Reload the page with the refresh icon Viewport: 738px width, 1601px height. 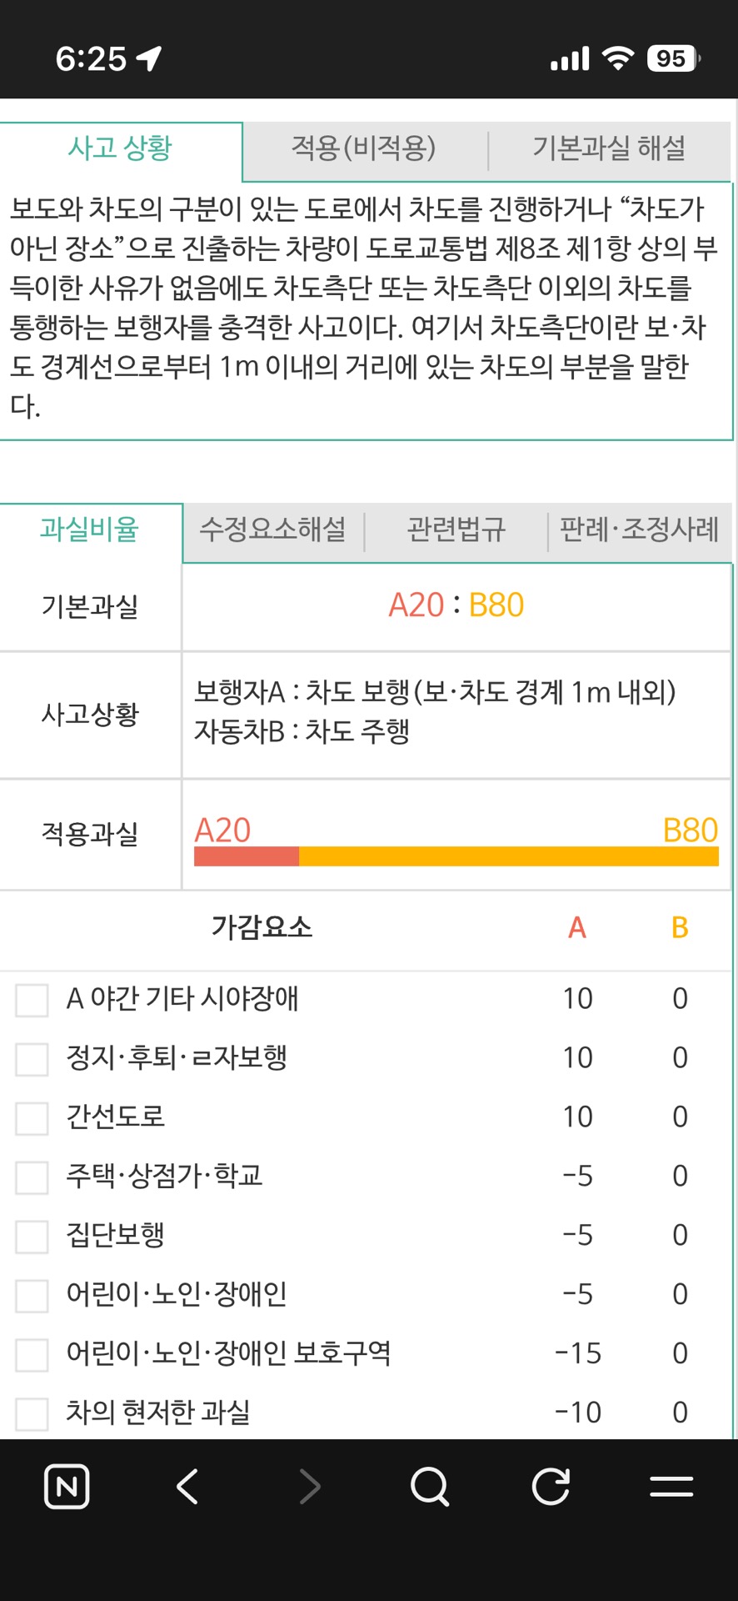click(x=551, y=1486)
